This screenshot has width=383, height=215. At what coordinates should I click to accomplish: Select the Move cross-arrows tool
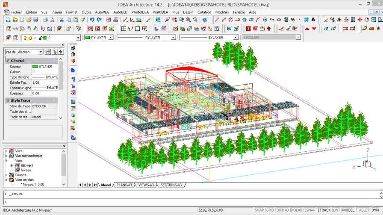[360, 20]
